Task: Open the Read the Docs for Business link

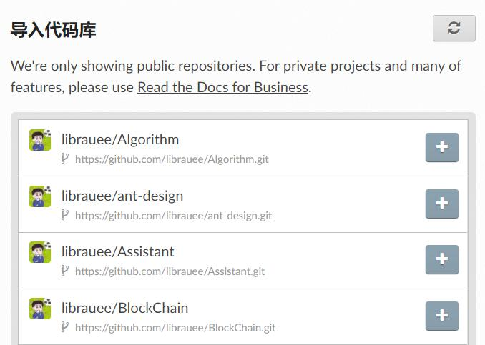Action: (x=222, y=88)
